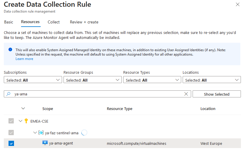Uncheck the ya-ama-agent checkbox
This screenshot has width=245, height=153.
tap(11, 143)
